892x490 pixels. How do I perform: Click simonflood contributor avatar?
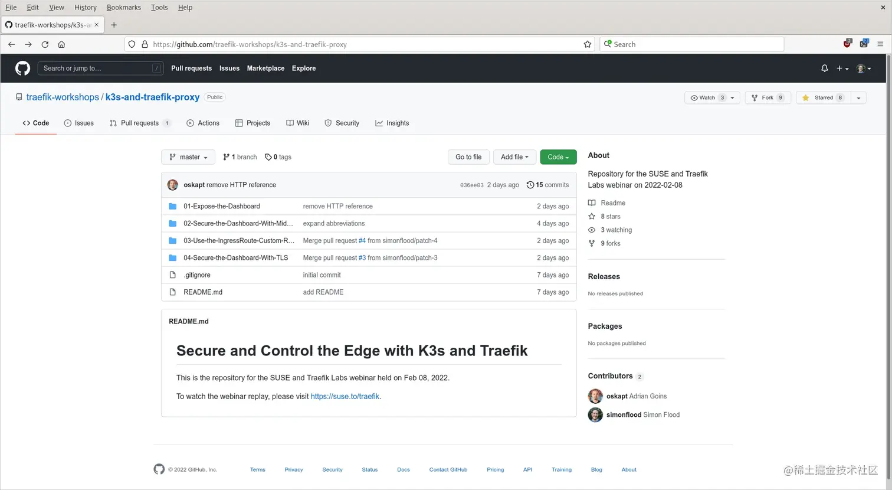(595, 414)
